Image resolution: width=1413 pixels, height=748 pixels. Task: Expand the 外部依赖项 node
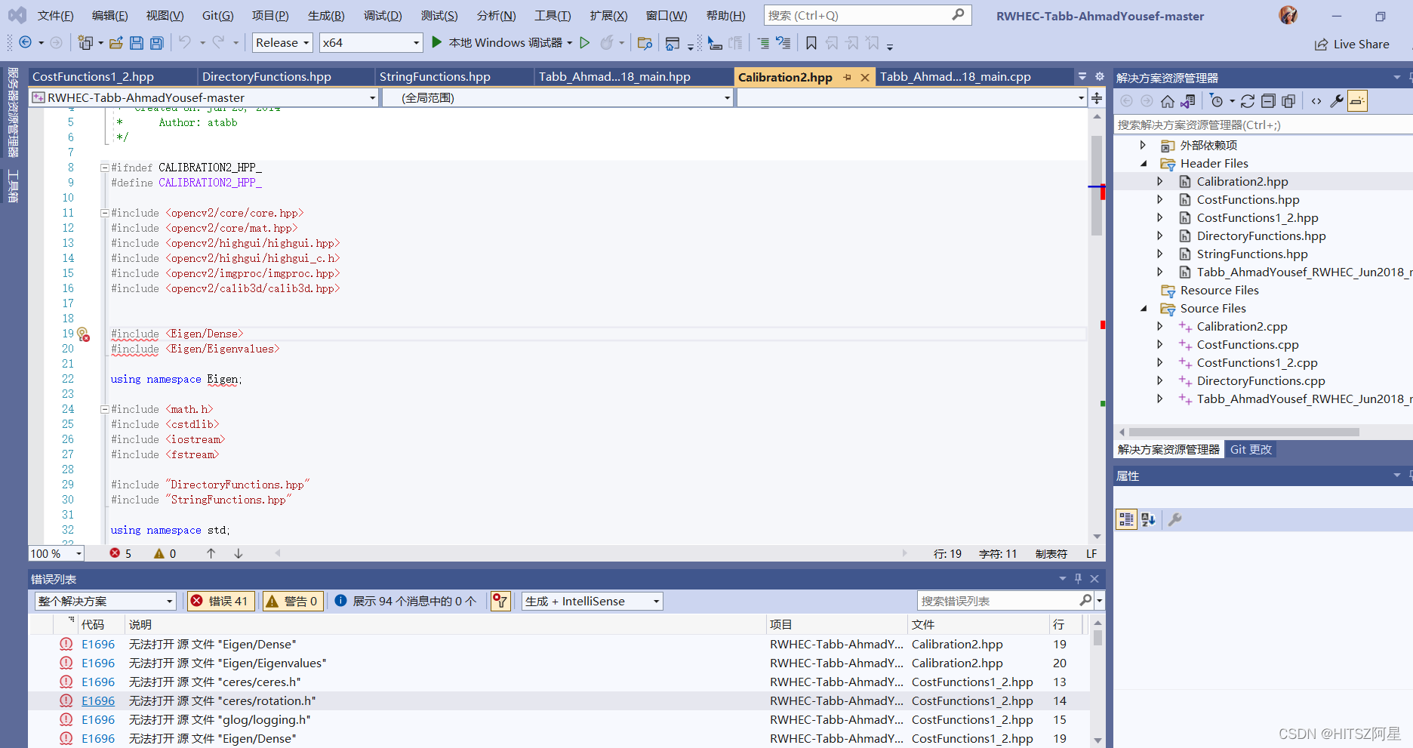click(1144, 146)
